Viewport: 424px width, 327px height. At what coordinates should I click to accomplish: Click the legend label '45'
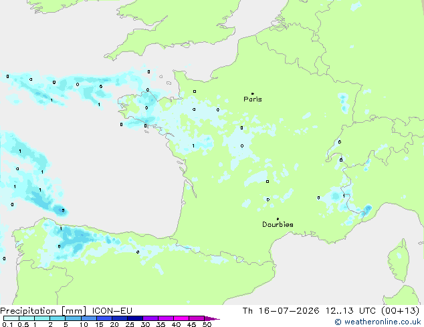[191, 324]
